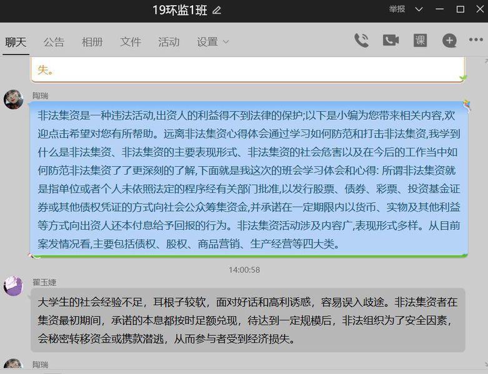Minimize the chat window
The image size is (488, 374).
pyautogui.click(x=439, y=9)
